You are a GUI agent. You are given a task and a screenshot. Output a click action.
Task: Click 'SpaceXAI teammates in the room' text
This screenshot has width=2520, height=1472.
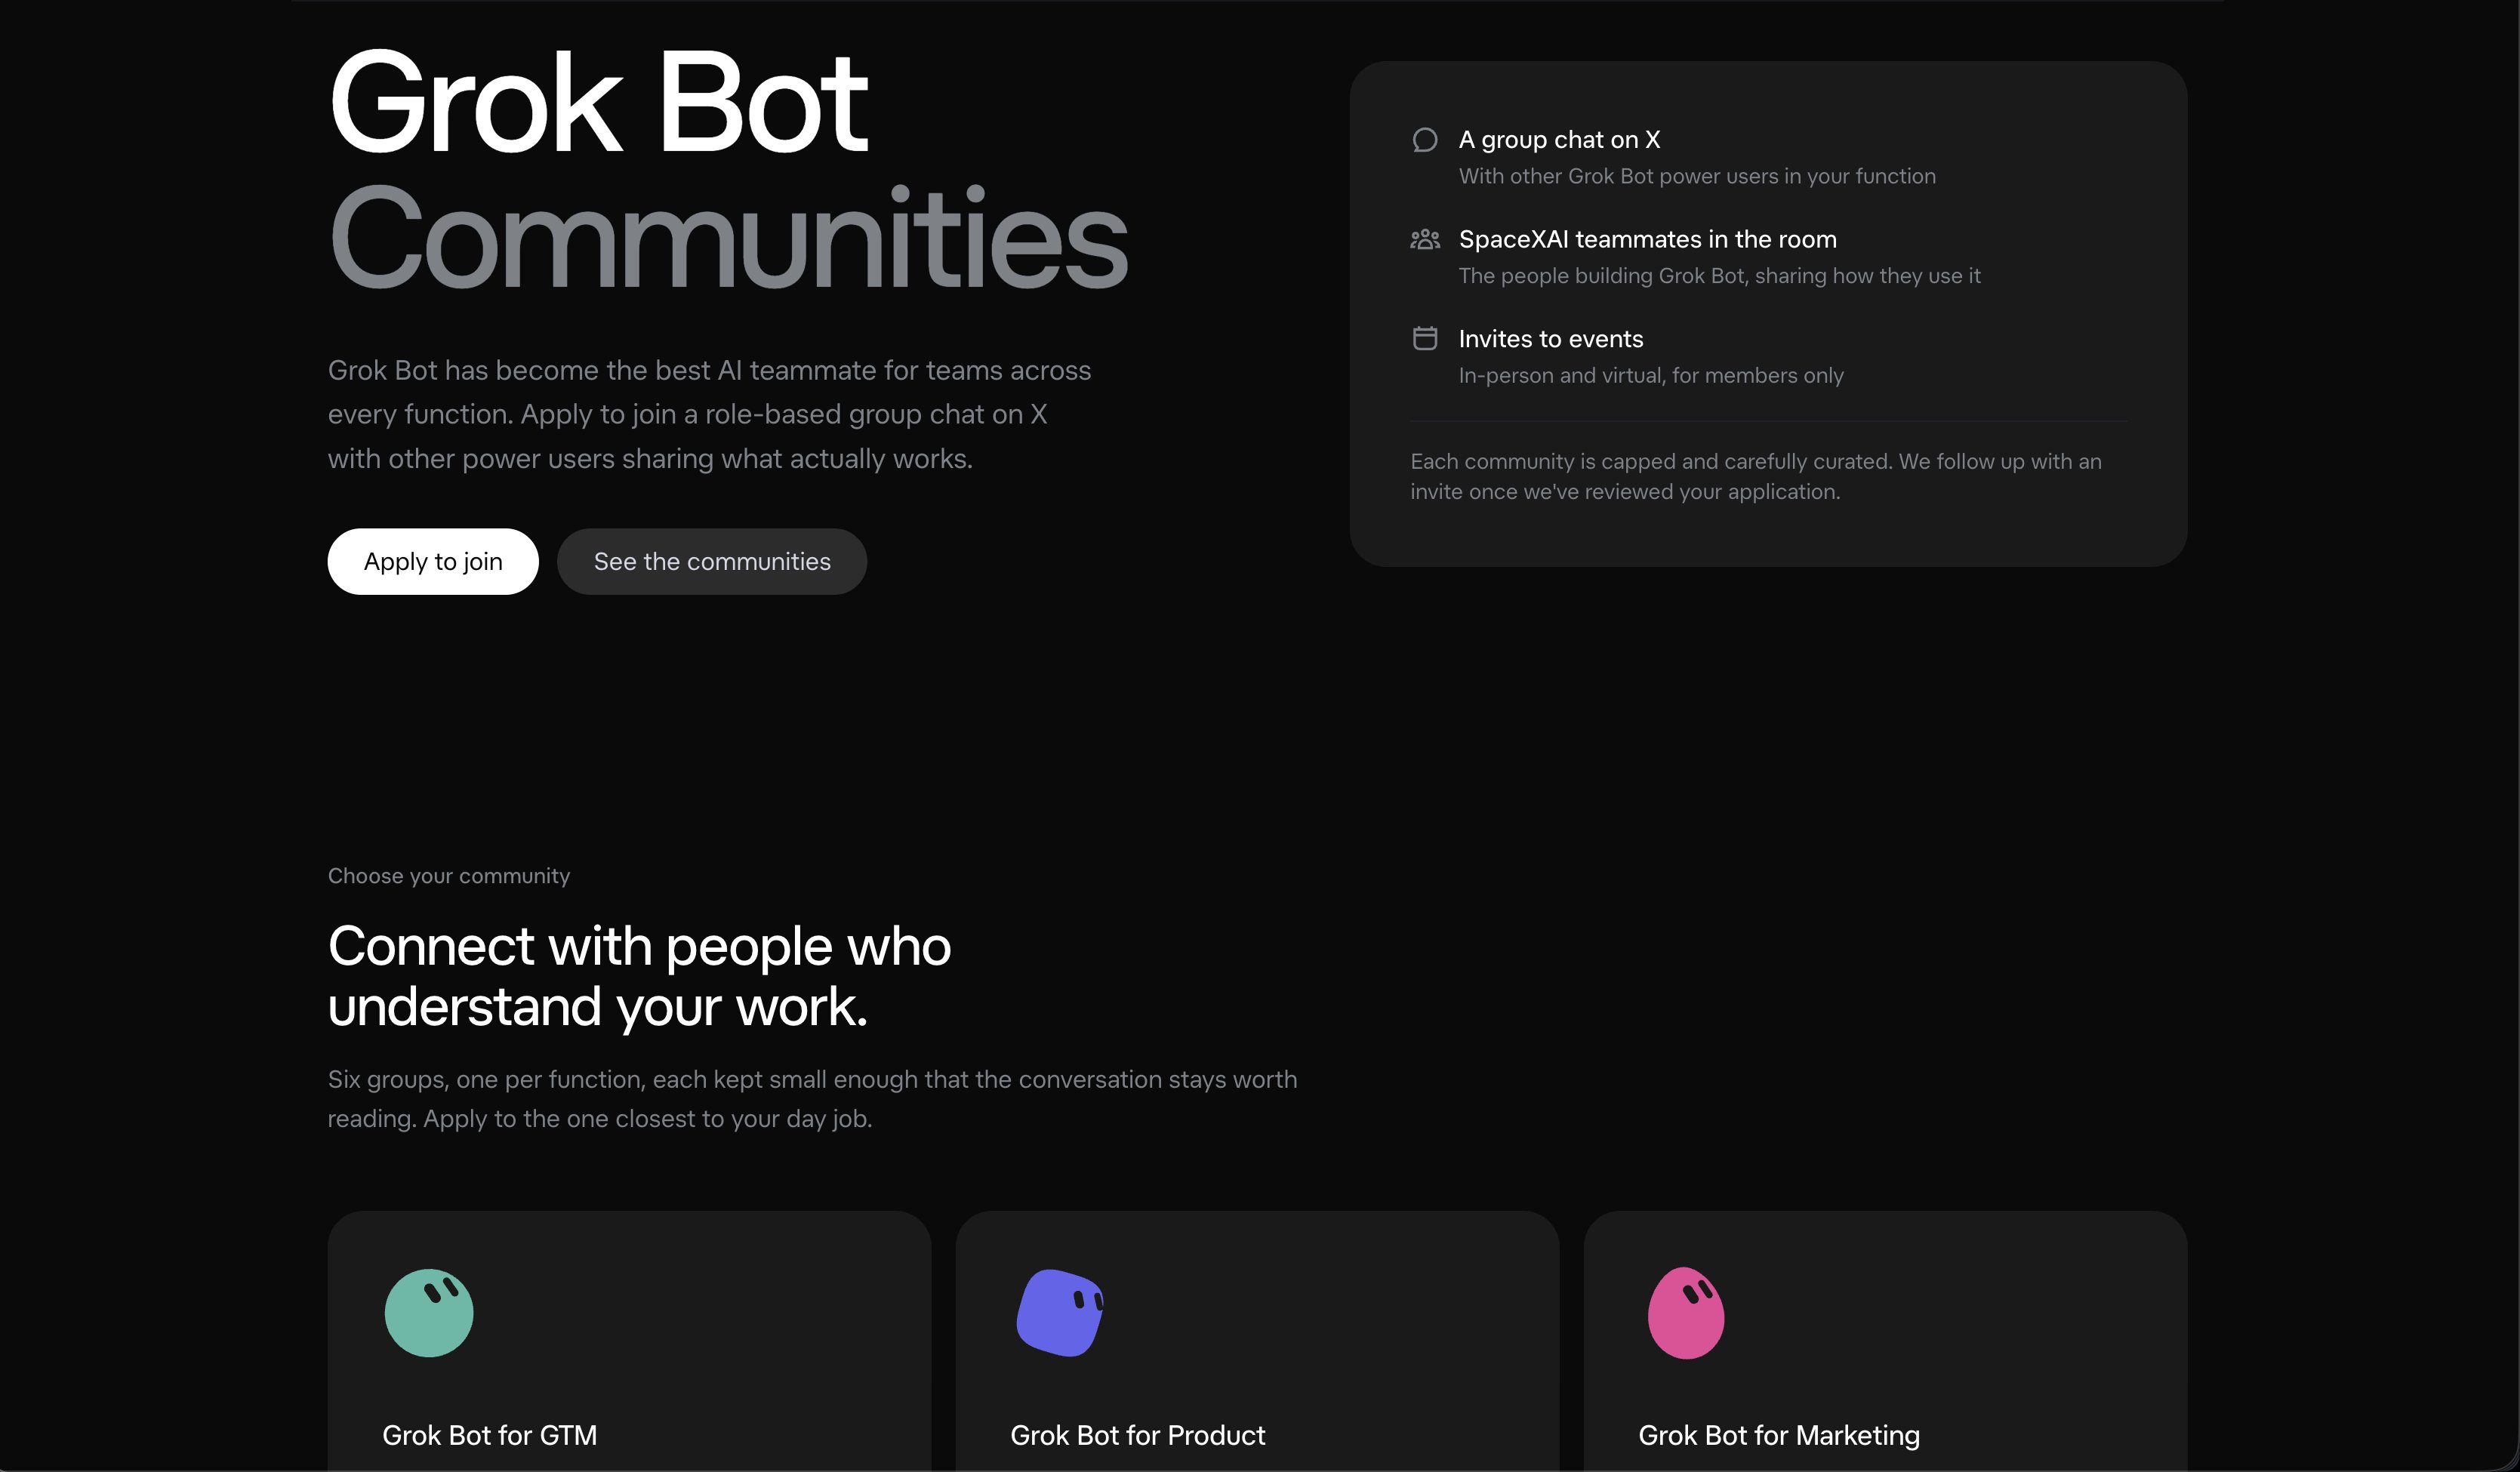pos(1647,239)
